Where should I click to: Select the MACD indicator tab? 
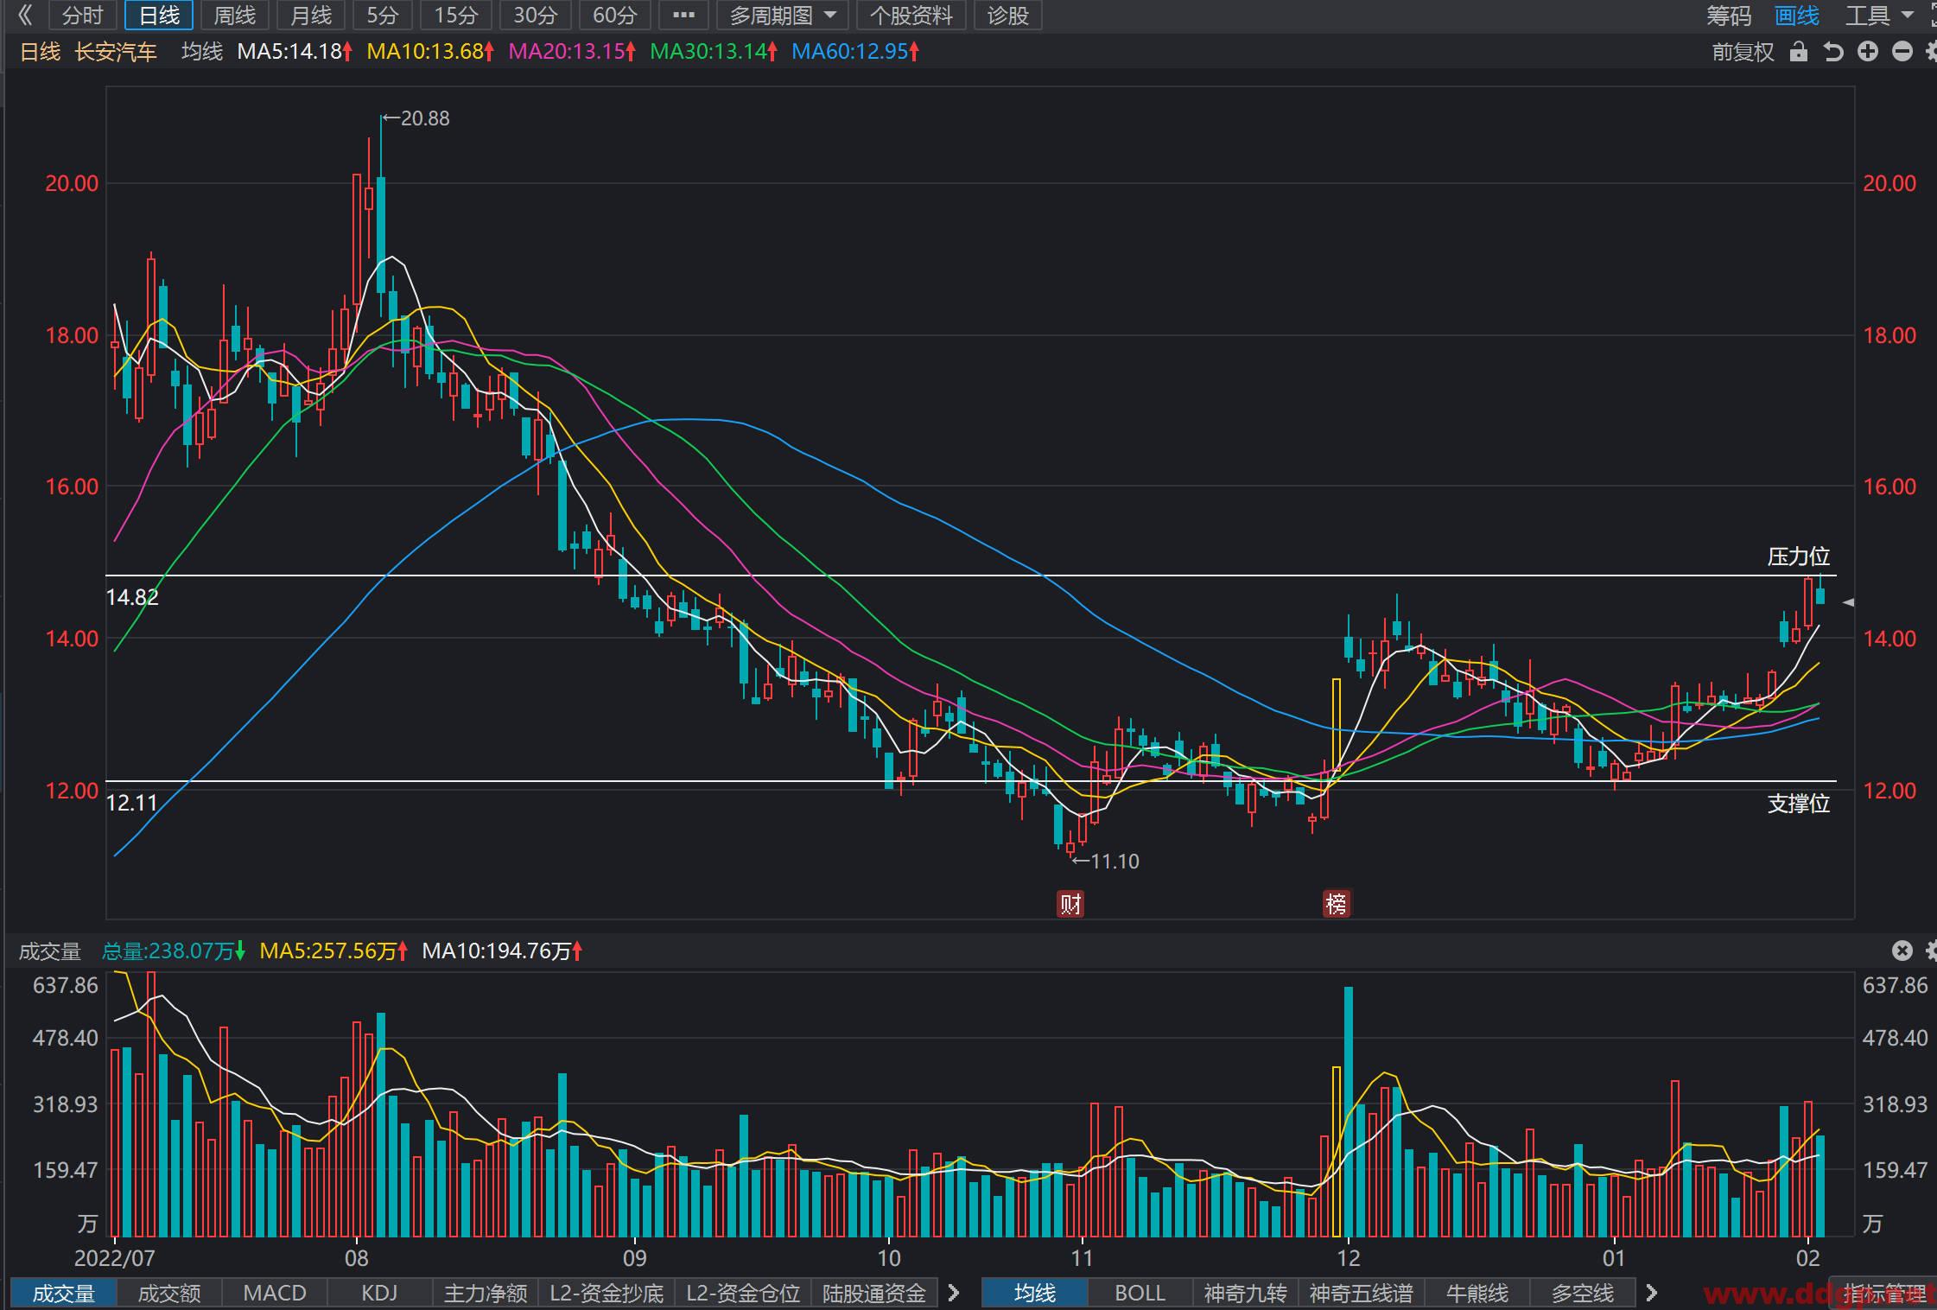click(275, 1293)
